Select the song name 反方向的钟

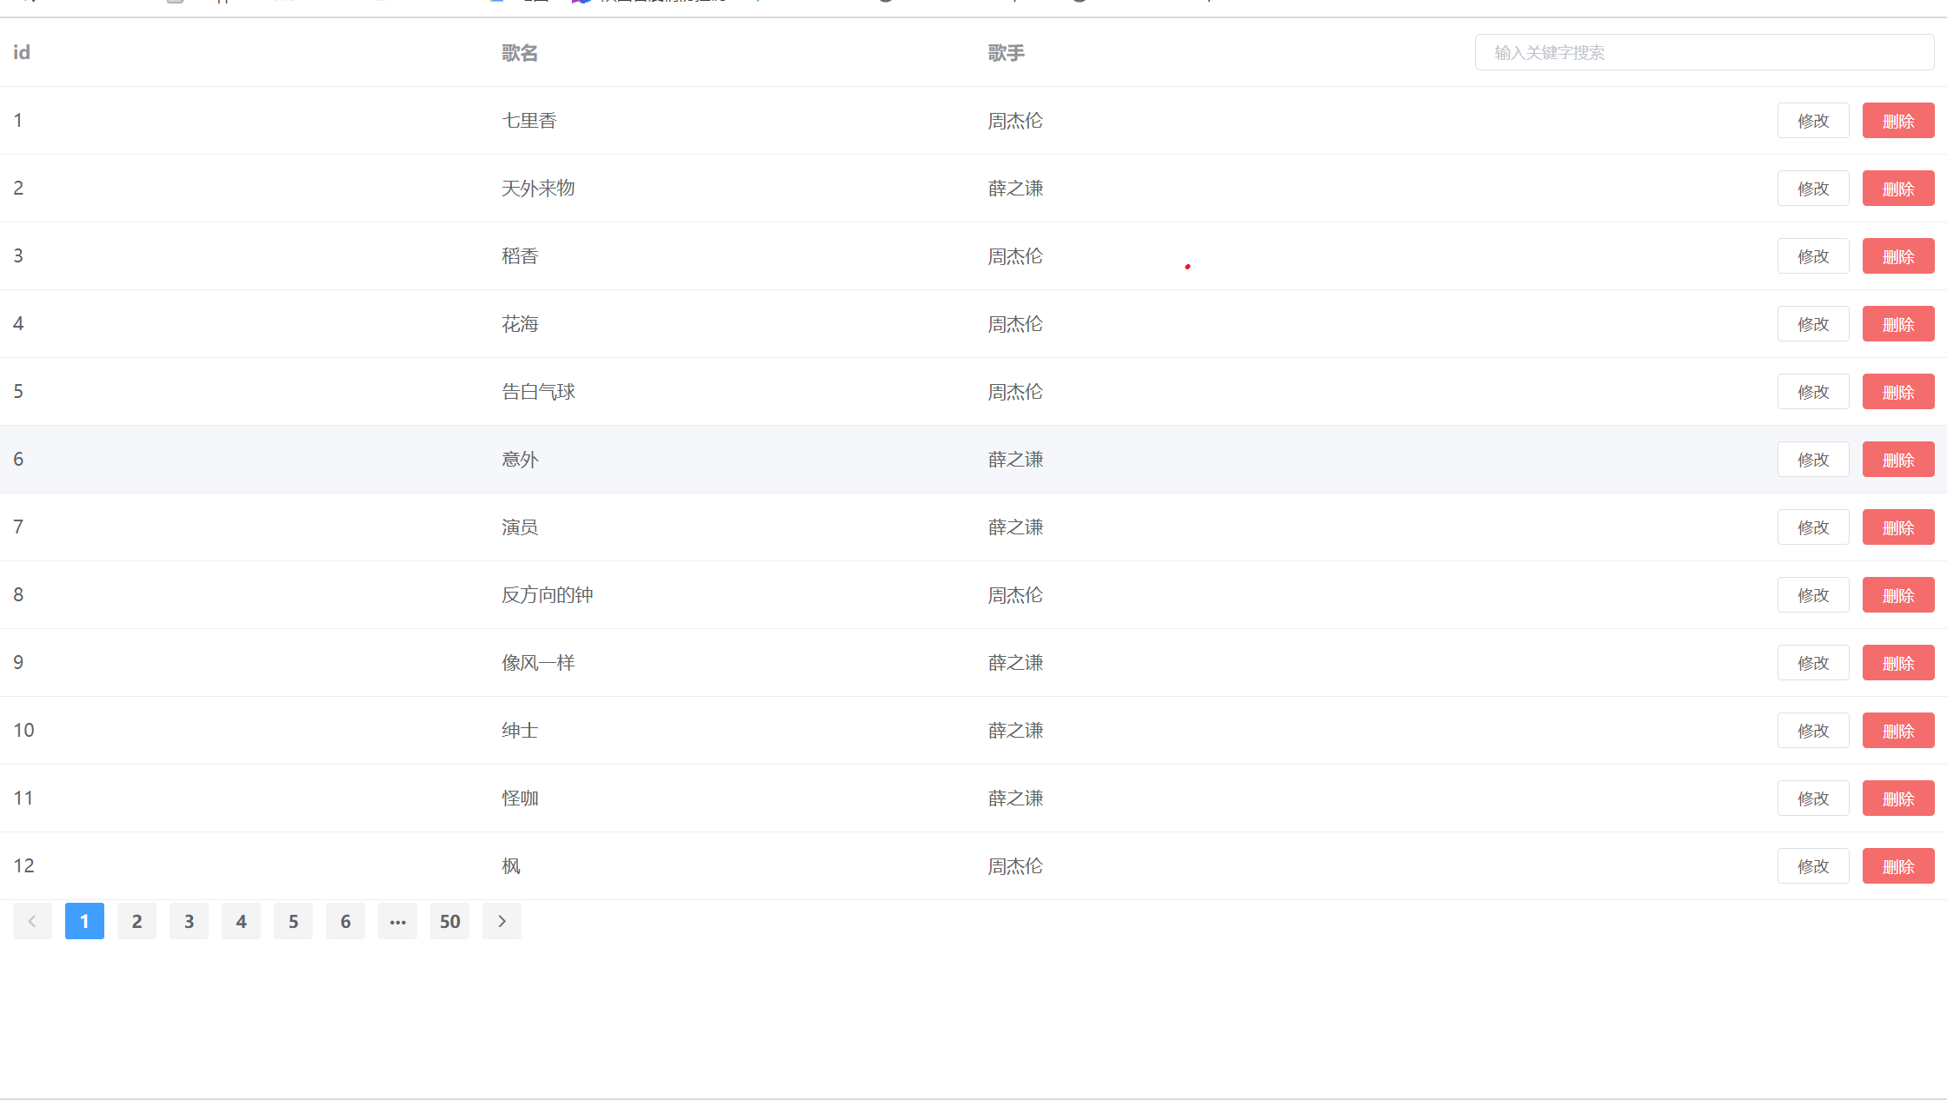pos(548,595)
